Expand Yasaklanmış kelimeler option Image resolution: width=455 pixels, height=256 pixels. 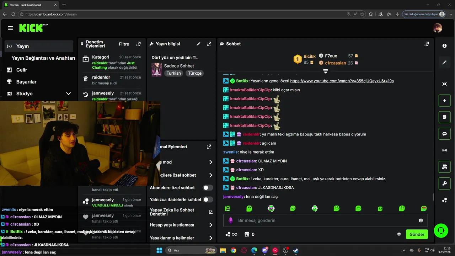tap(211, 238)
